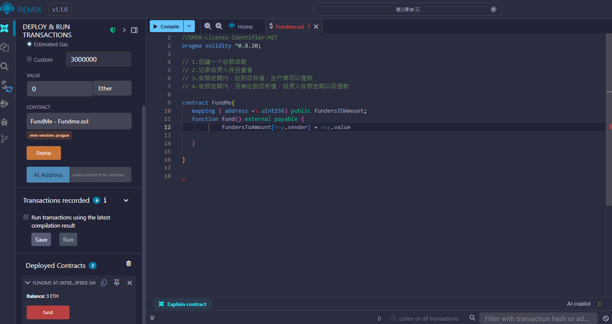Click the Fundme.sol tab file icon
Screen dimensions: 612x324
271,26
